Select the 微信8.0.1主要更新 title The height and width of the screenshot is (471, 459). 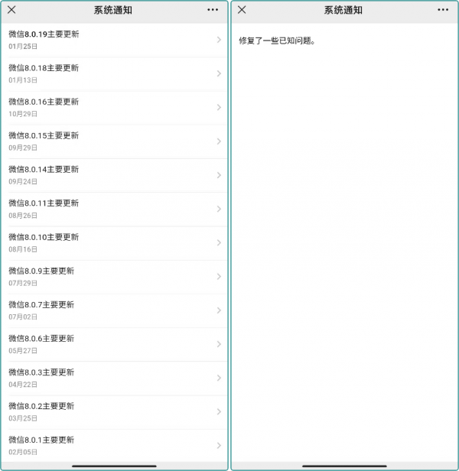(41, 440)
